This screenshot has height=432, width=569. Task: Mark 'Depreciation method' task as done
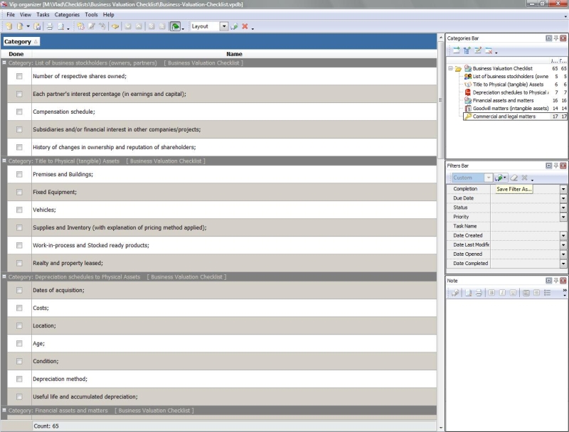point(19,379)
